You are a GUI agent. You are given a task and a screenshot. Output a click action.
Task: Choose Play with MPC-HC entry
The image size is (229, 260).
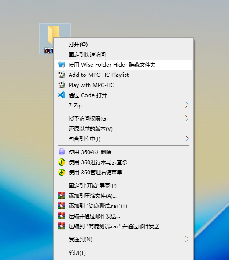[124, 85]
